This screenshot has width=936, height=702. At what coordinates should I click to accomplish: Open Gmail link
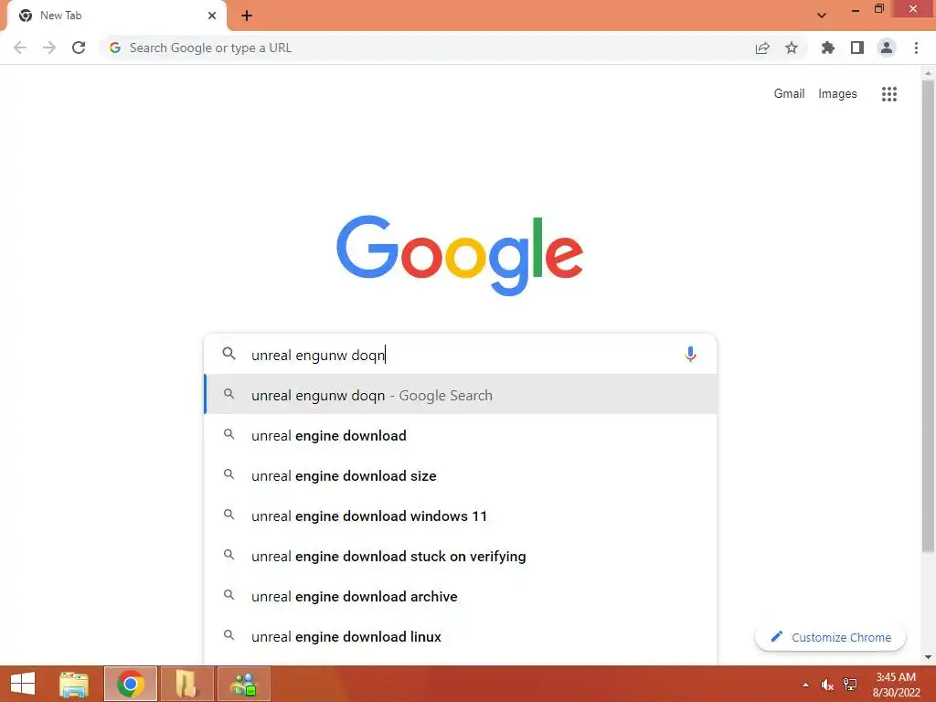pos(789,94)
